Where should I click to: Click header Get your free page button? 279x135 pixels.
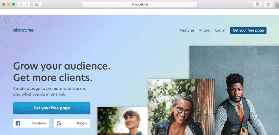pyautogui.click(x=248, y=30)
